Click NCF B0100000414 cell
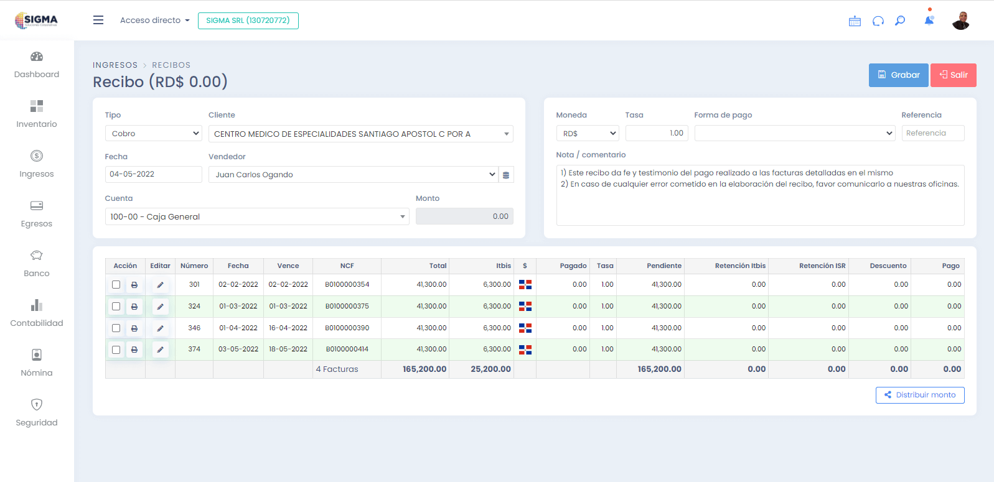Screen dimensions: 994x482 coord(347,350)
